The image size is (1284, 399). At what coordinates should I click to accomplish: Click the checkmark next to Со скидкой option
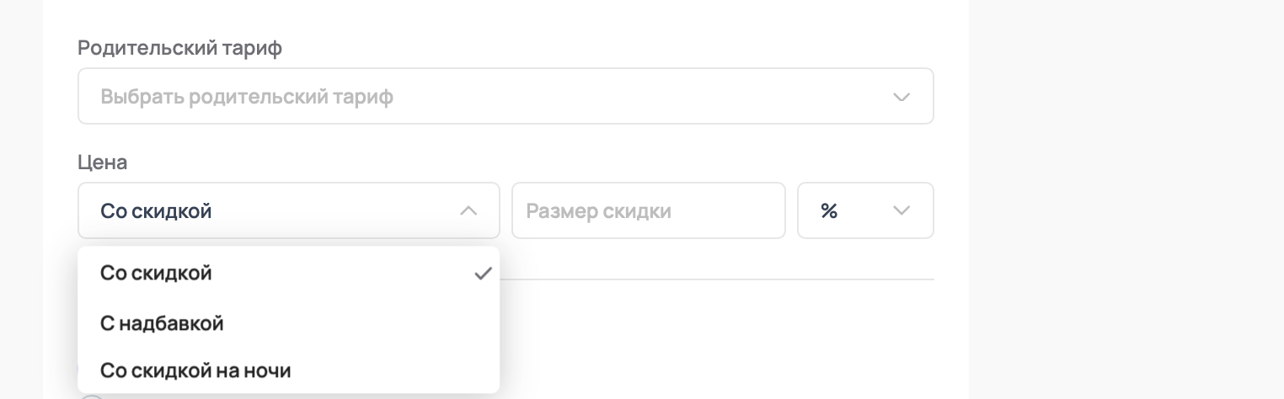pyautogui.click(x=482, y=274)
